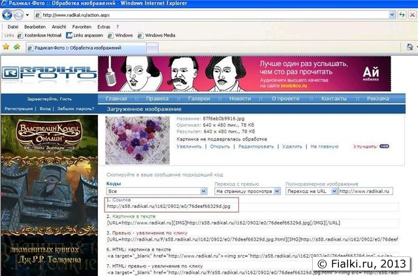Viewport: 418px width, 276px height.
Task: Open Windows Media link bar item
Action: [157, 35]
